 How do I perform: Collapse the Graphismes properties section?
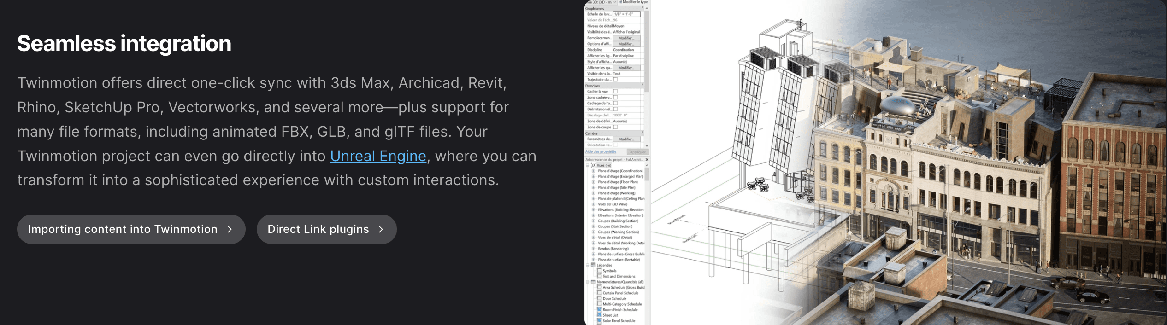[642, 8]
